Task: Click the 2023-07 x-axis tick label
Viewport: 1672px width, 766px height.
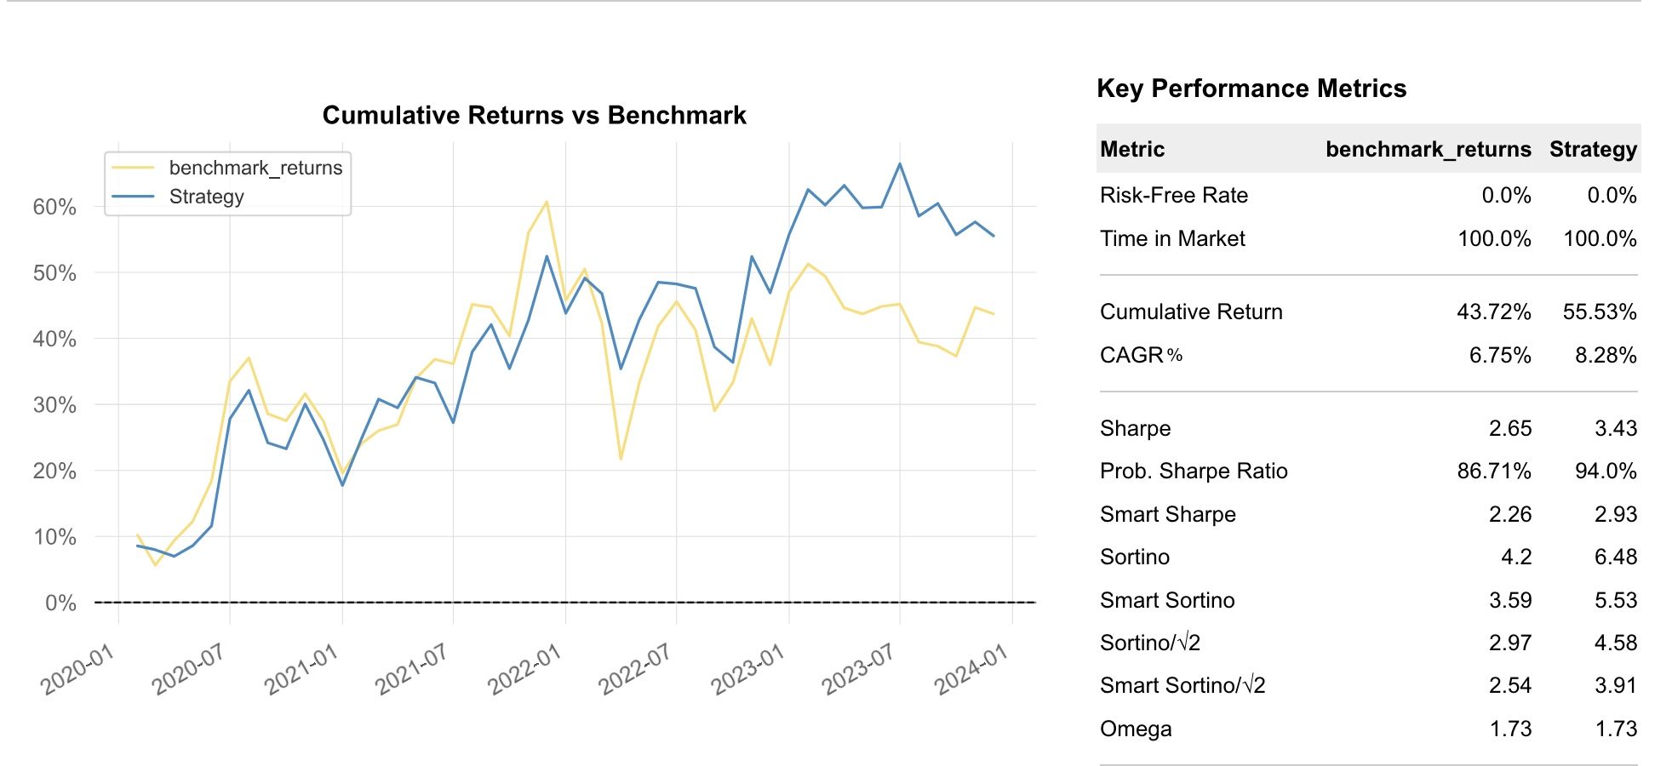Action: tap(858, 670)
